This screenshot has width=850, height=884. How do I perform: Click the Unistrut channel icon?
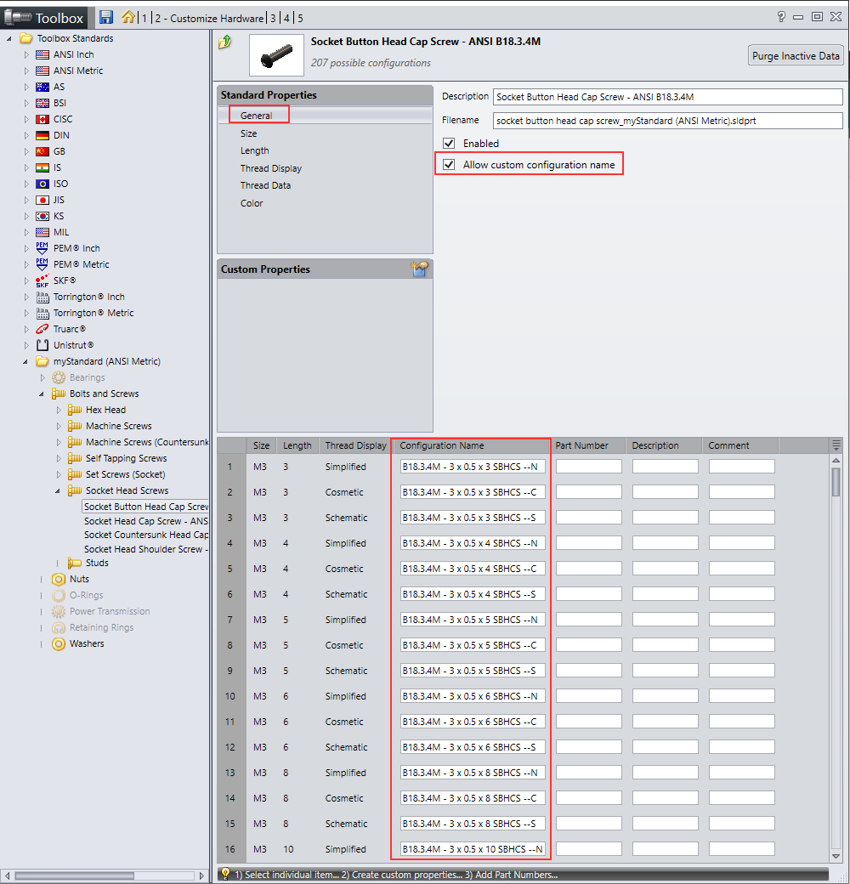click(42, 345)
